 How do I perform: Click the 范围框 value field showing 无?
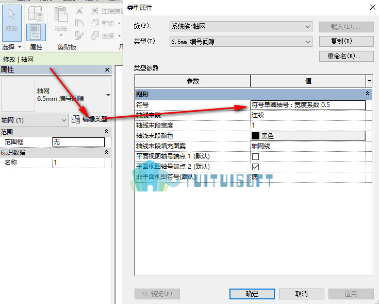(x=78, y=142)
